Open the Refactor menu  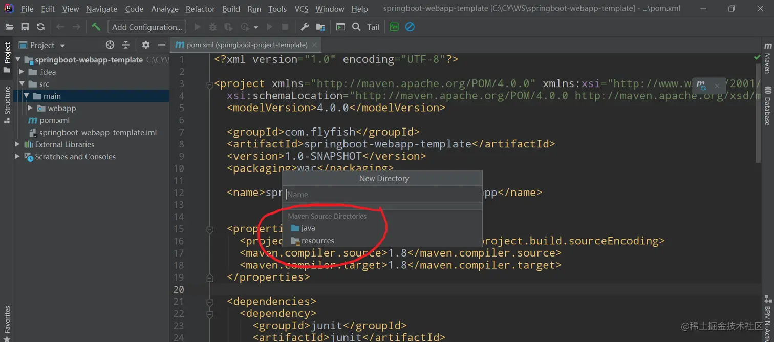(200, 9)
